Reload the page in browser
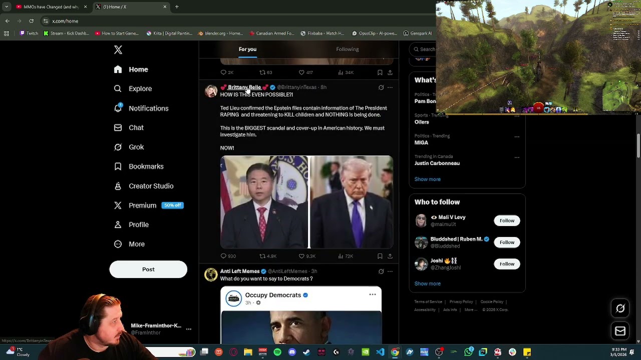641x360 pixels. coord(31,21)
